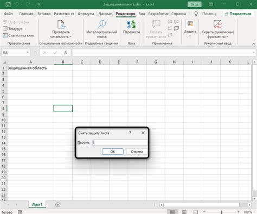Screen dimensions: 257x214
Task: Open the Разметка страницы tab
Action: click(x=64, y=14)
